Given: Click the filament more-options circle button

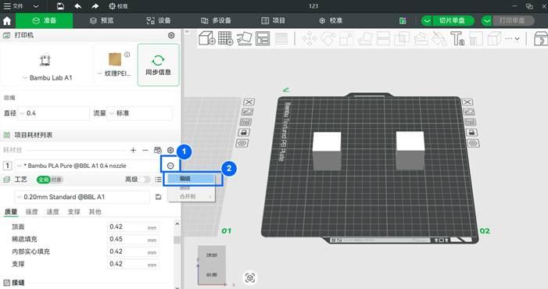Looking at the screenshot, I should [170, 166].
